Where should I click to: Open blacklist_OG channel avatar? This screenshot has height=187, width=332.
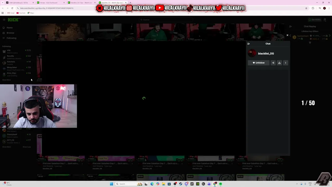(252, 53)
